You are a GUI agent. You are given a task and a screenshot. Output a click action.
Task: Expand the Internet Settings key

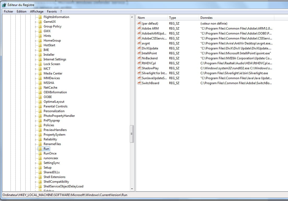click(36, 60)
